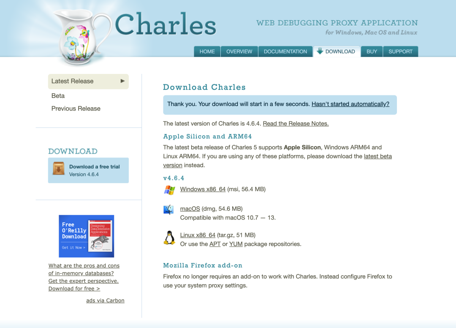Click the arrow beside Latest Release
This screenshot has width=456, height=328.
123,81
